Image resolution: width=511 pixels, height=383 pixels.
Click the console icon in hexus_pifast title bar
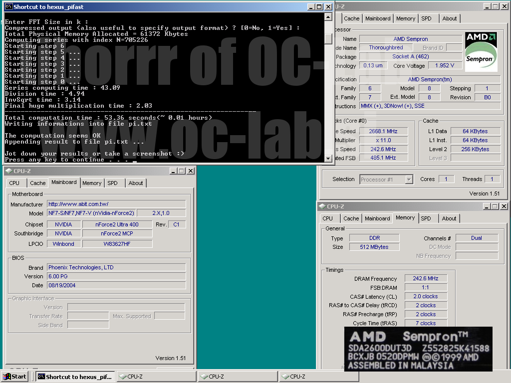click(x=9, y=6)
